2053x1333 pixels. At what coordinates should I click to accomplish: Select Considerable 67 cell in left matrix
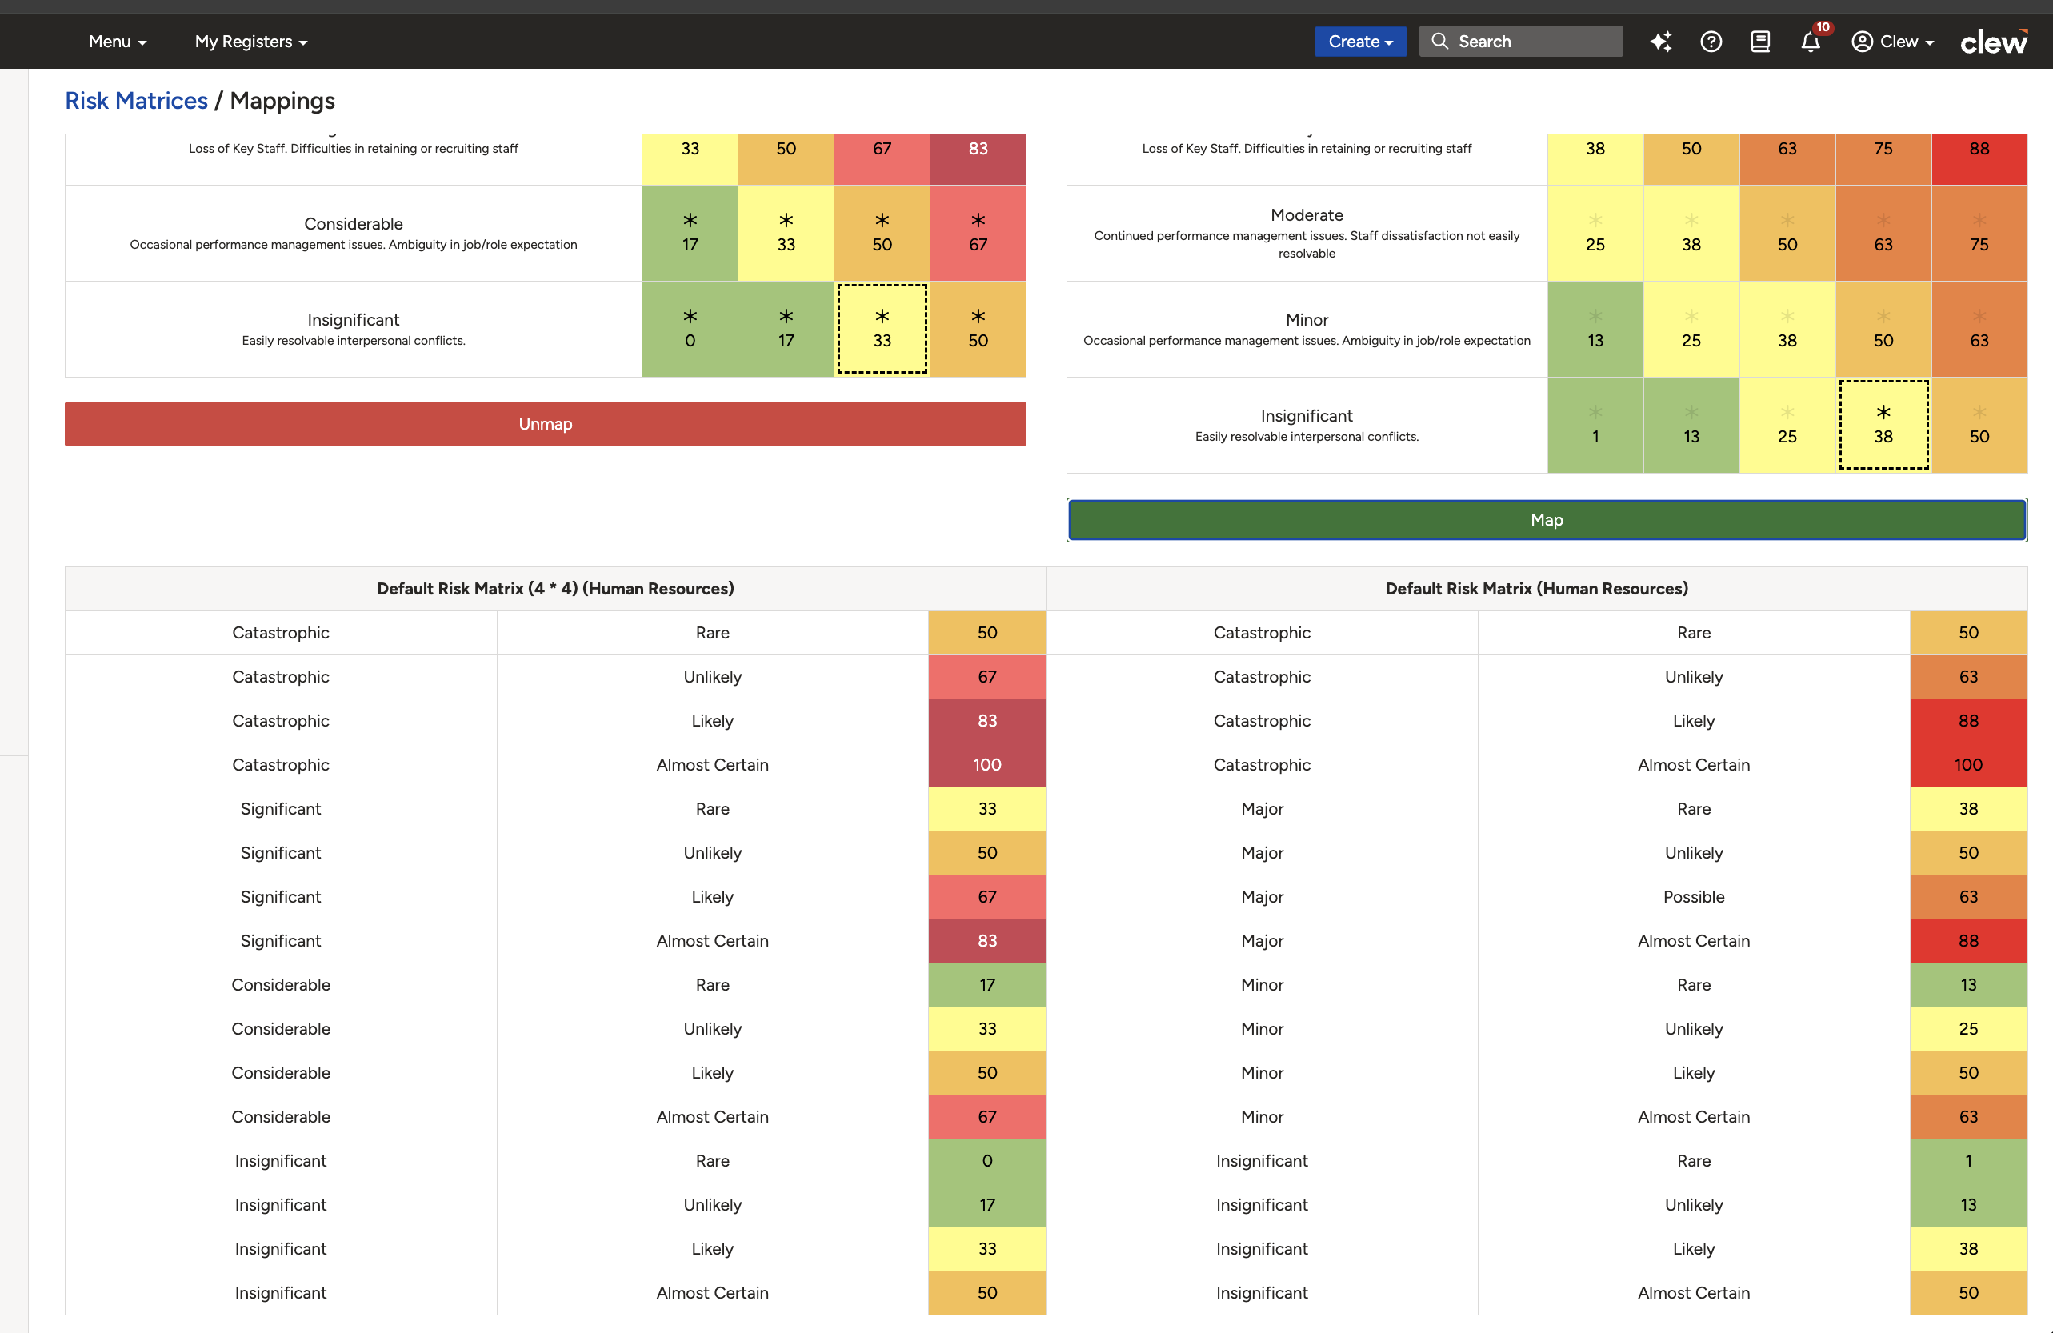coord(978,233)
